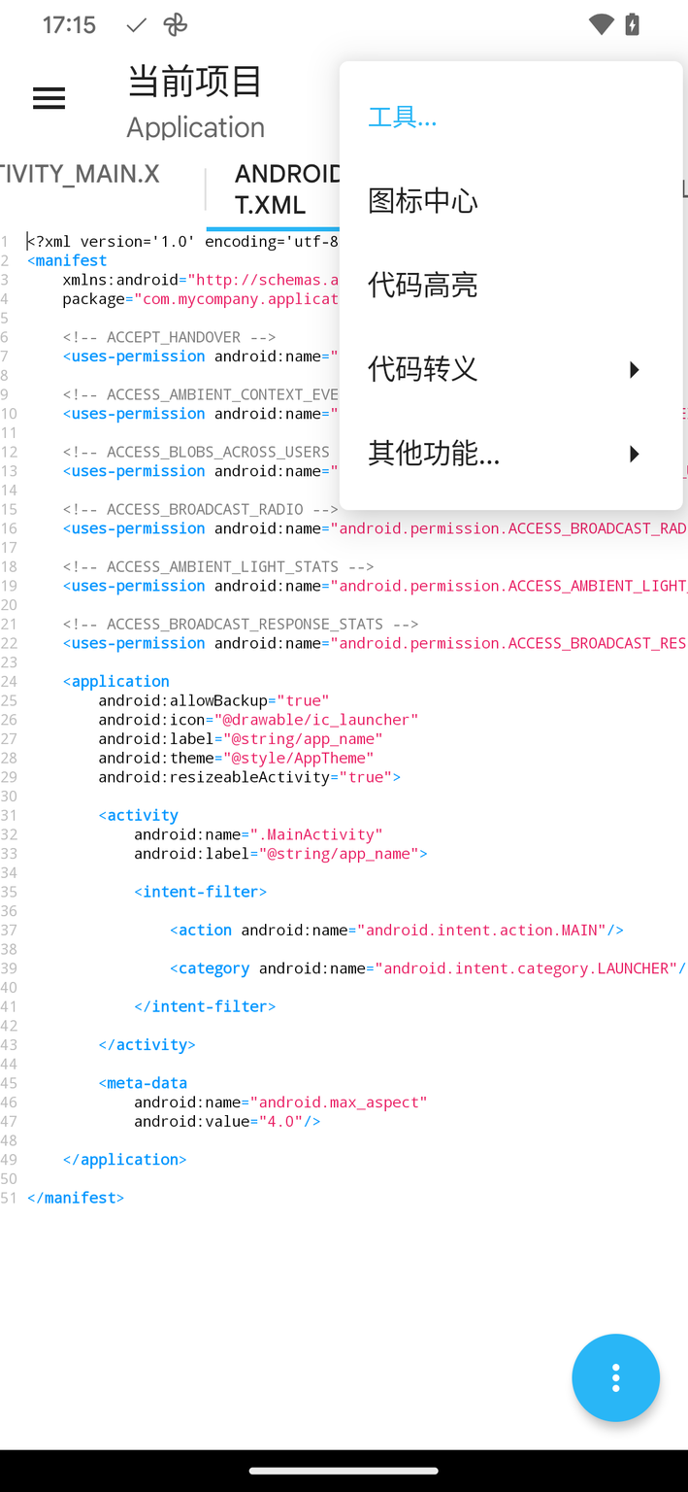Tap the checkmark icon in status bar

pos(137,25)
